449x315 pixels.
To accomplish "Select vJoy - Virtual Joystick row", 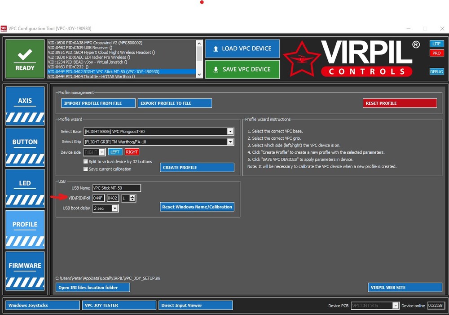I will coord(121,62).
